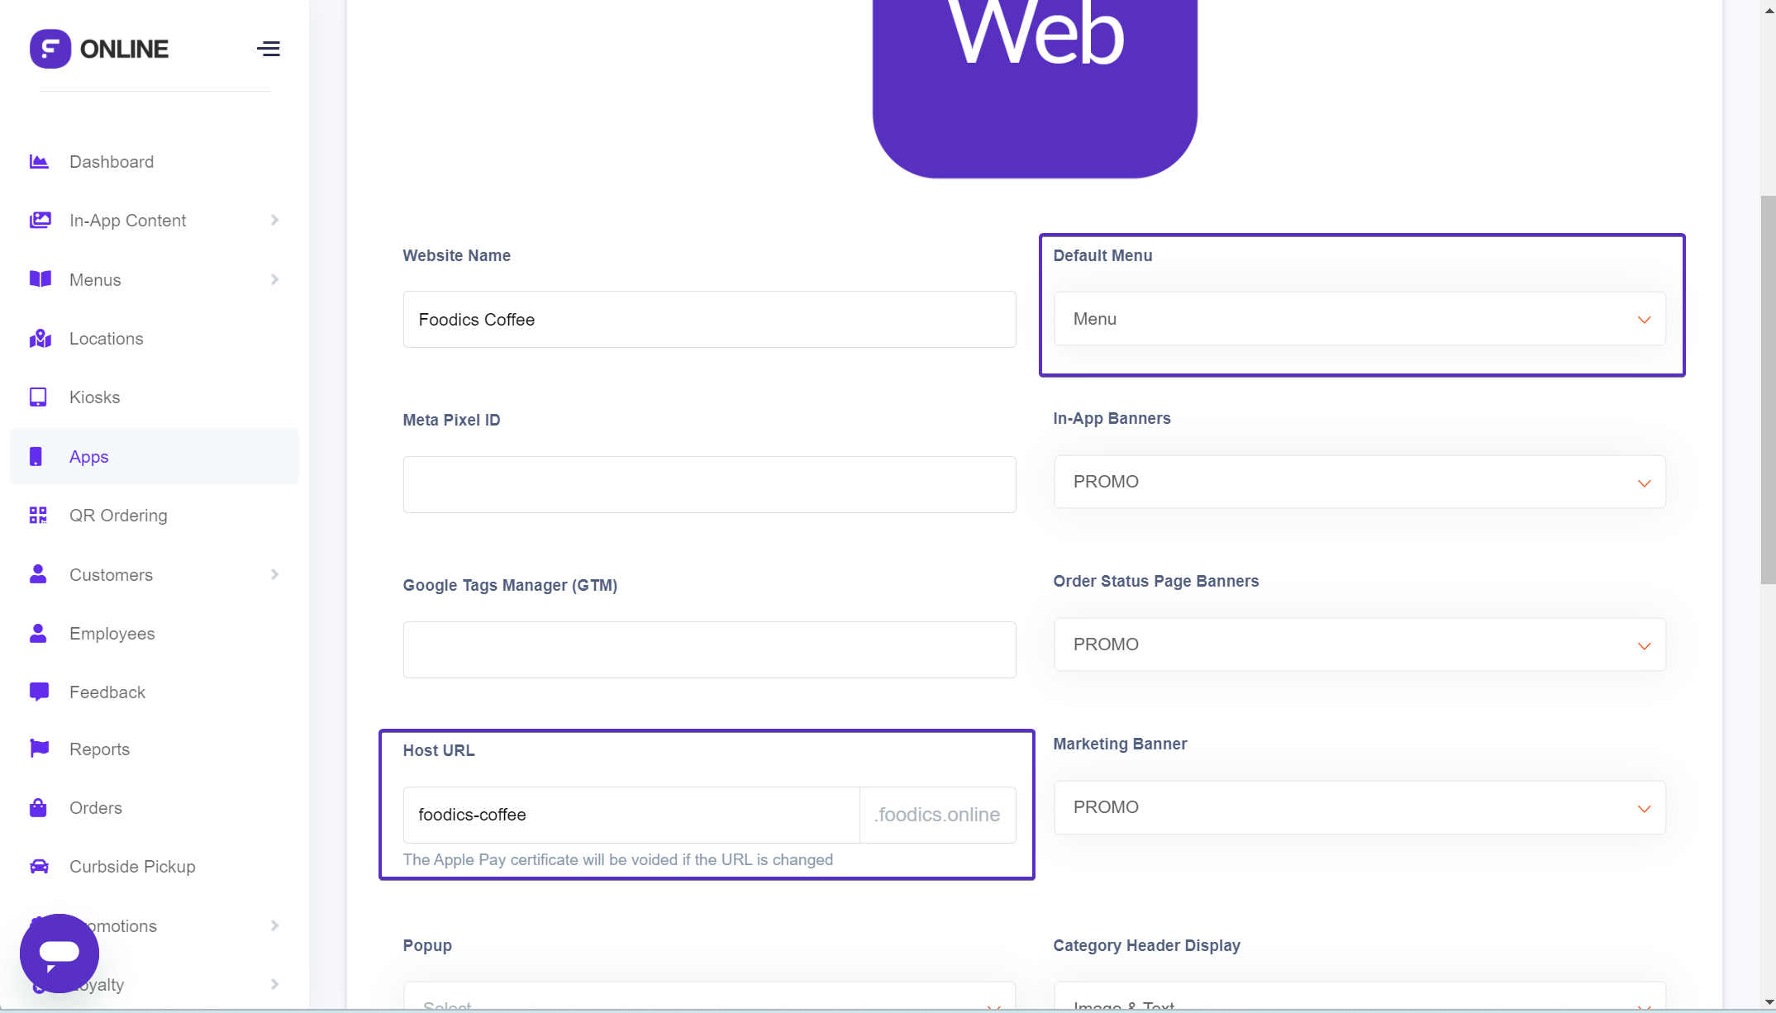Click the .foodics.online domain suffix
Screen dimensions: 1776x1013
[937, 815]
